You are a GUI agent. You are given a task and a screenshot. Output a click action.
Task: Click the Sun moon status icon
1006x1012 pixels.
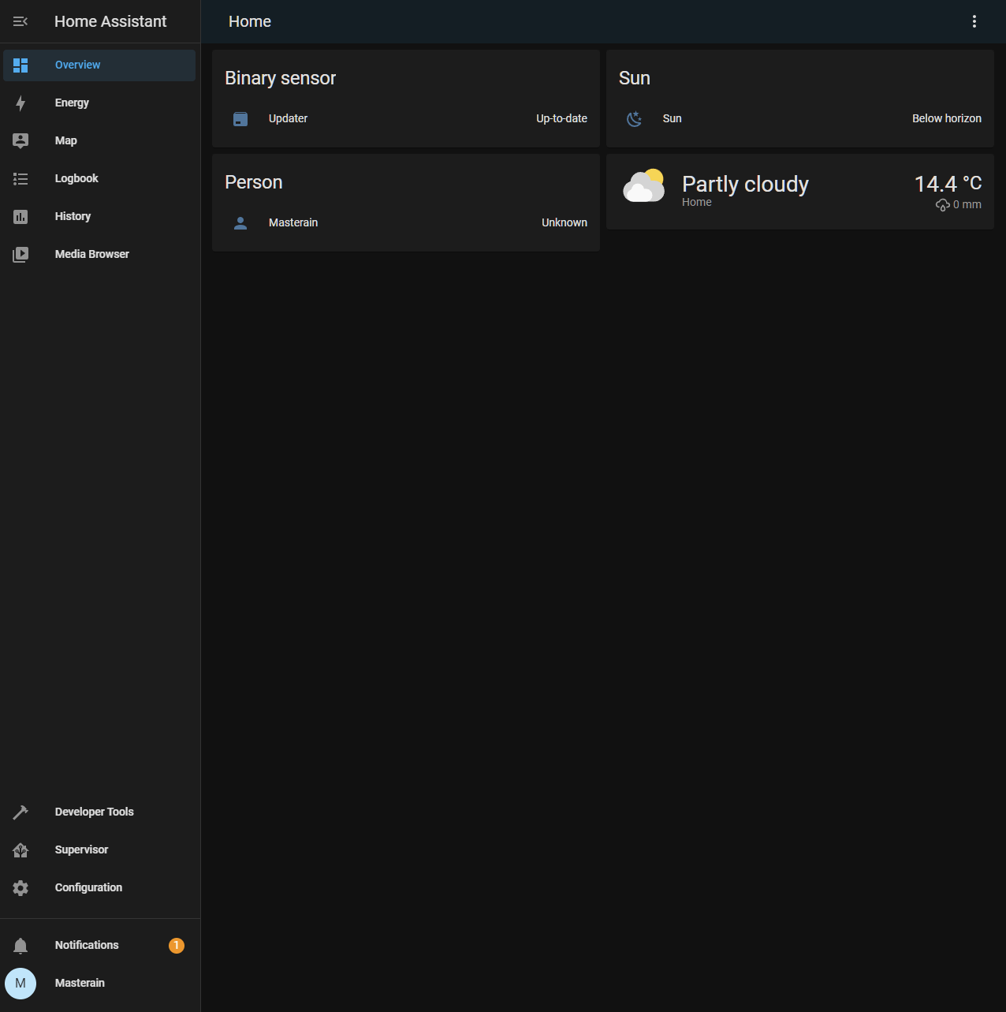[x=634, y=119]
